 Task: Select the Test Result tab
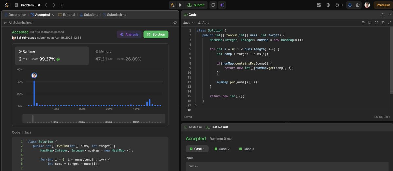[217, 127]
